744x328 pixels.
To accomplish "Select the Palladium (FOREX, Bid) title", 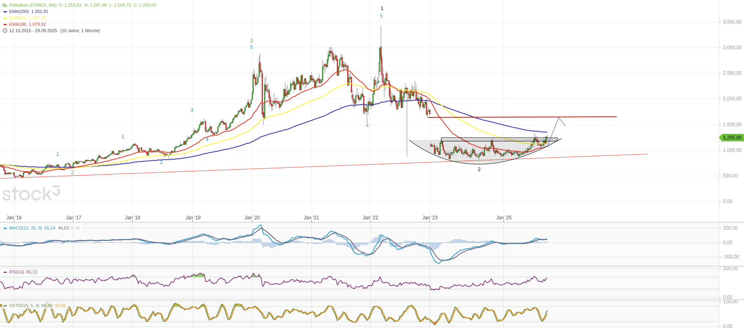I will click(33, 5).
